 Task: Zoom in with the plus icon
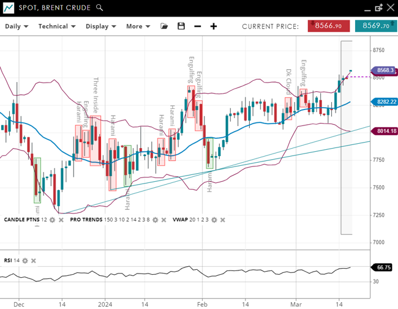tap(214, 26)
